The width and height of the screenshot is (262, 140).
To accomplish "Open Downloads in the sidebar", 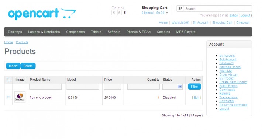I will (x=227, y=90).
